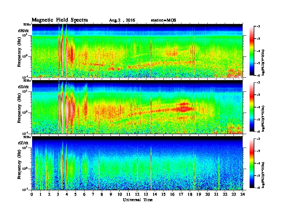Click the -3 value on dZ/dt color bar

pyautogui.click(x=258, y=151)
